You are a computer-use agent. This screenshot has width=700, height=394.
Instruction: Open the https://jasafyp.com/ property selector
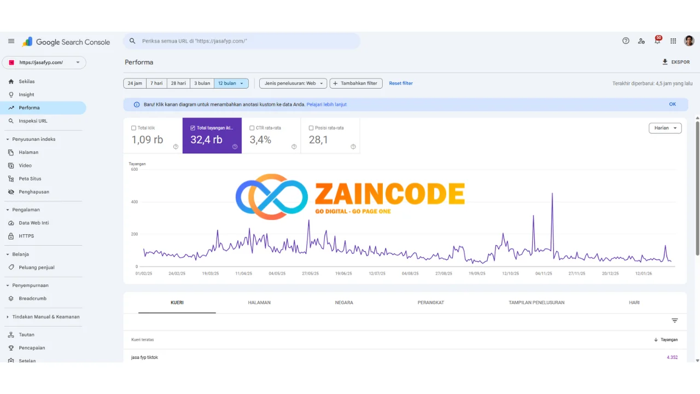pos(44,62)
